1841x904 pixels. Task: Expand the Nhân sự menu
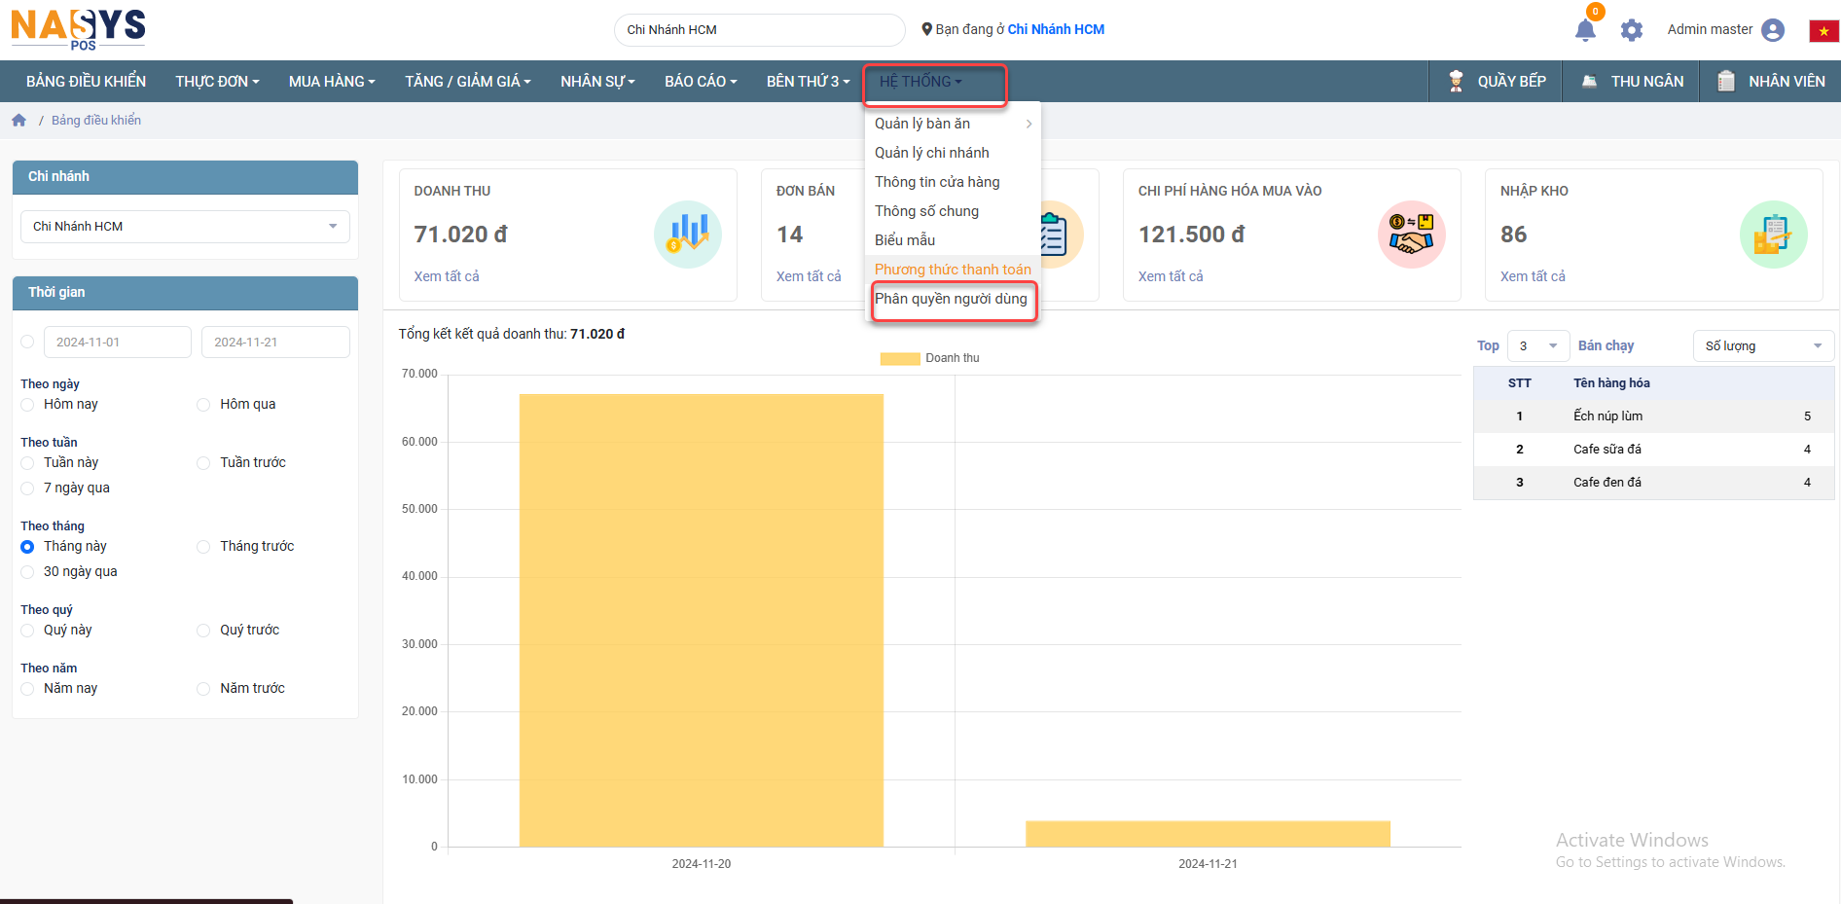click(x=597, y=82)
